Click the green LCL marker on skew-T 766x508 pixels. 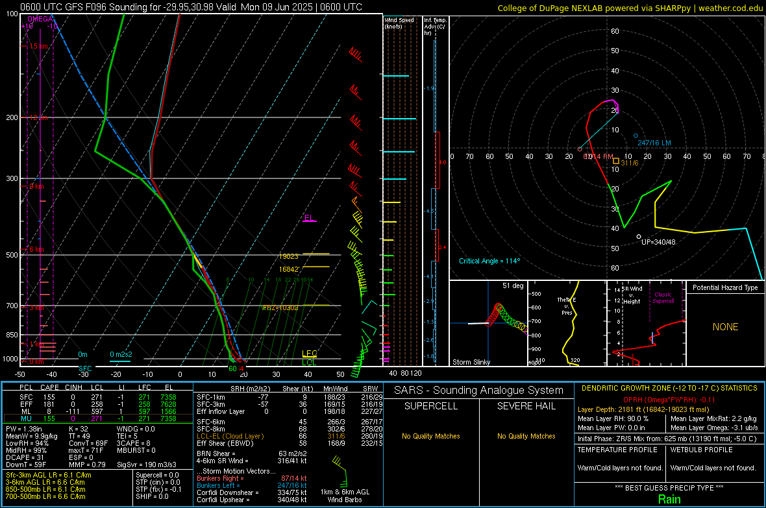(309, 363)
